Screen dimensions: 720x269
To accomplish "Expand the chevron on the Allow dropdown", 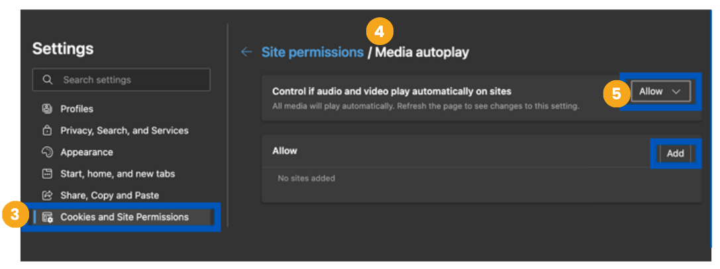I will (x=676, y=92).
